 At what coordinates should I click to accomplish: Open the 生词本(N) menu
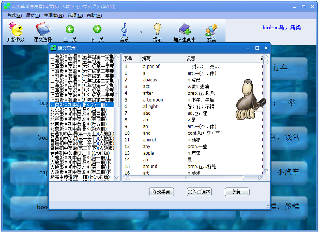[x=53, y=15]
